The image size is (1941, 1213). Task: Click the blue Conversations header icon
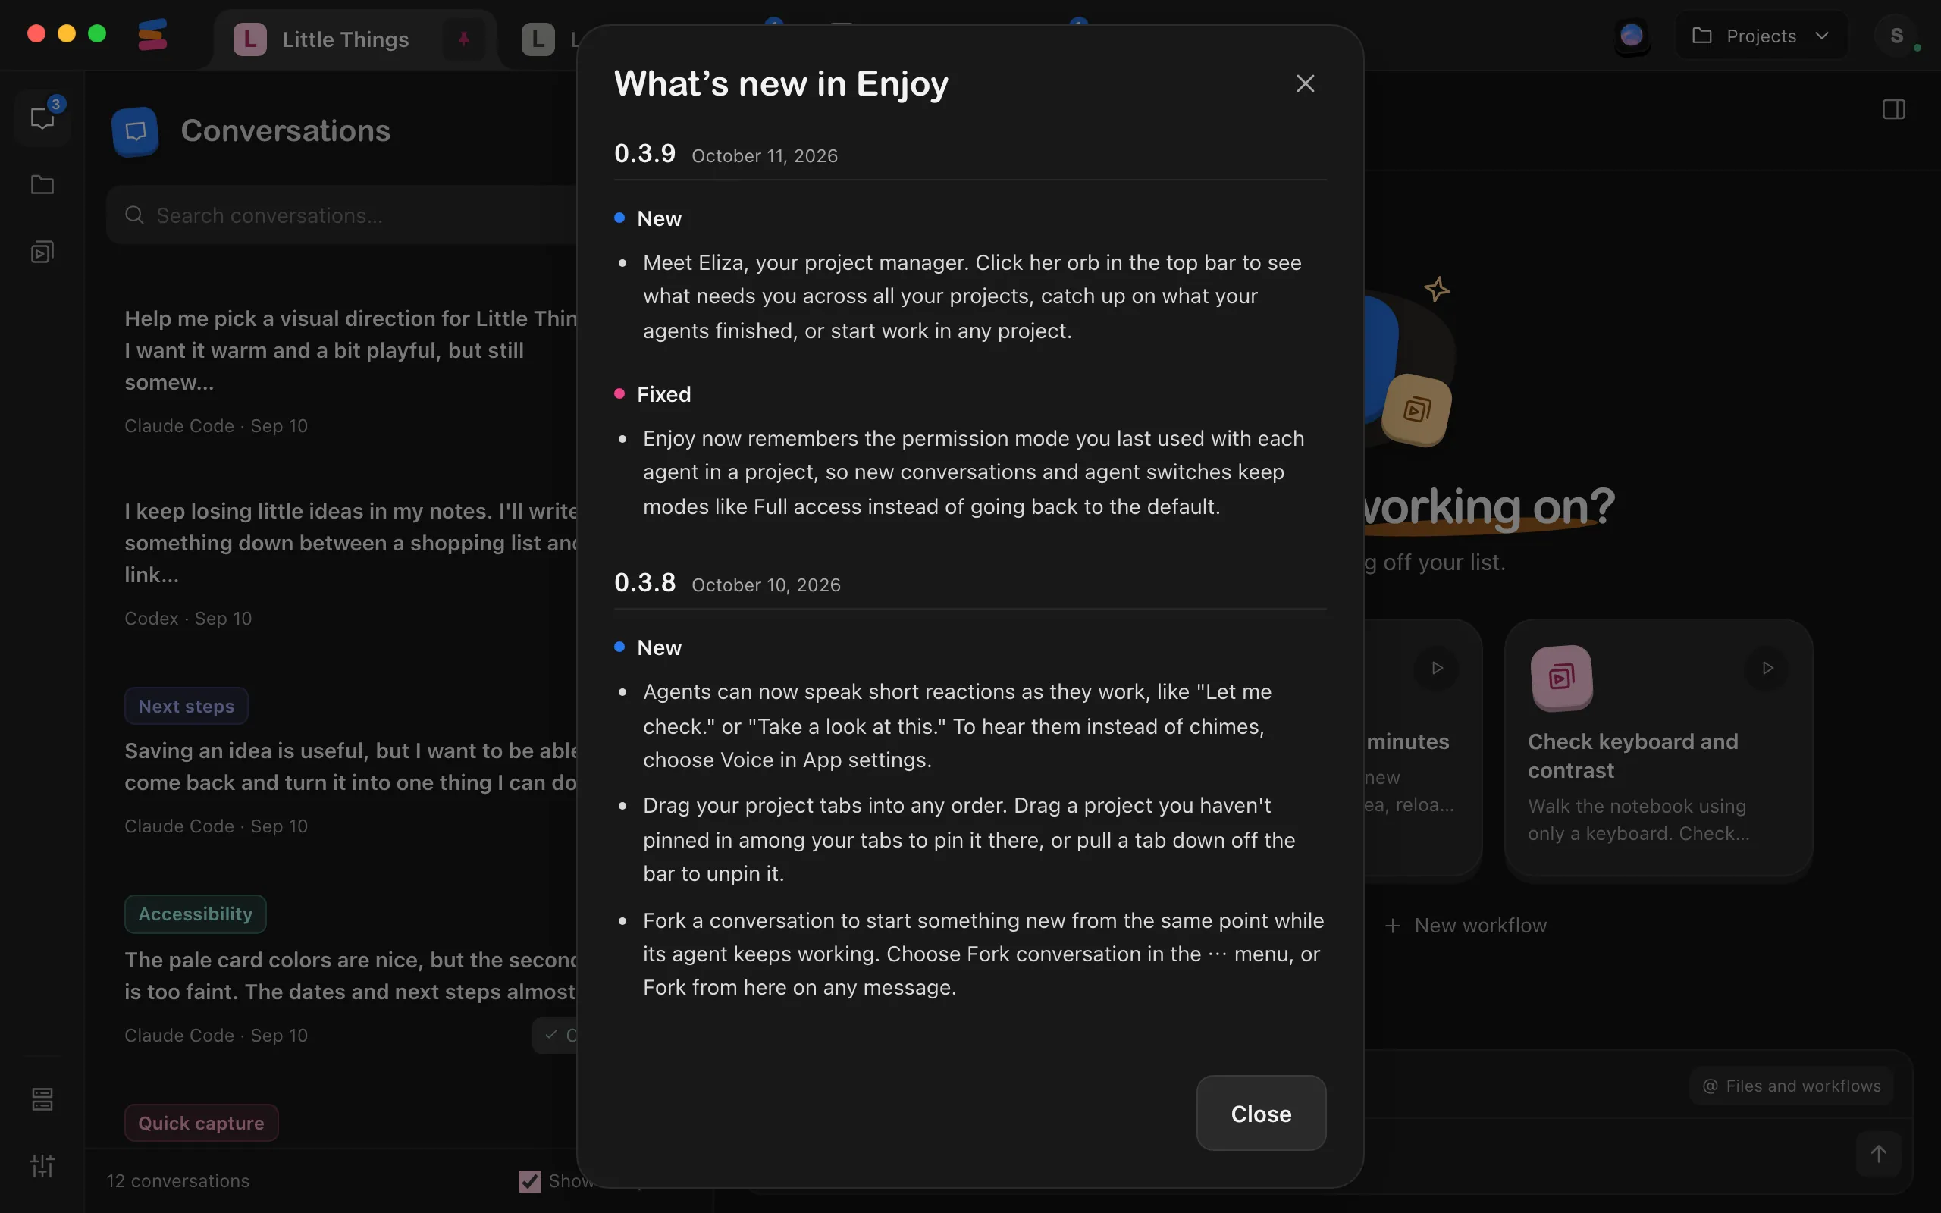pyautogui.click(x=136, y=132)
